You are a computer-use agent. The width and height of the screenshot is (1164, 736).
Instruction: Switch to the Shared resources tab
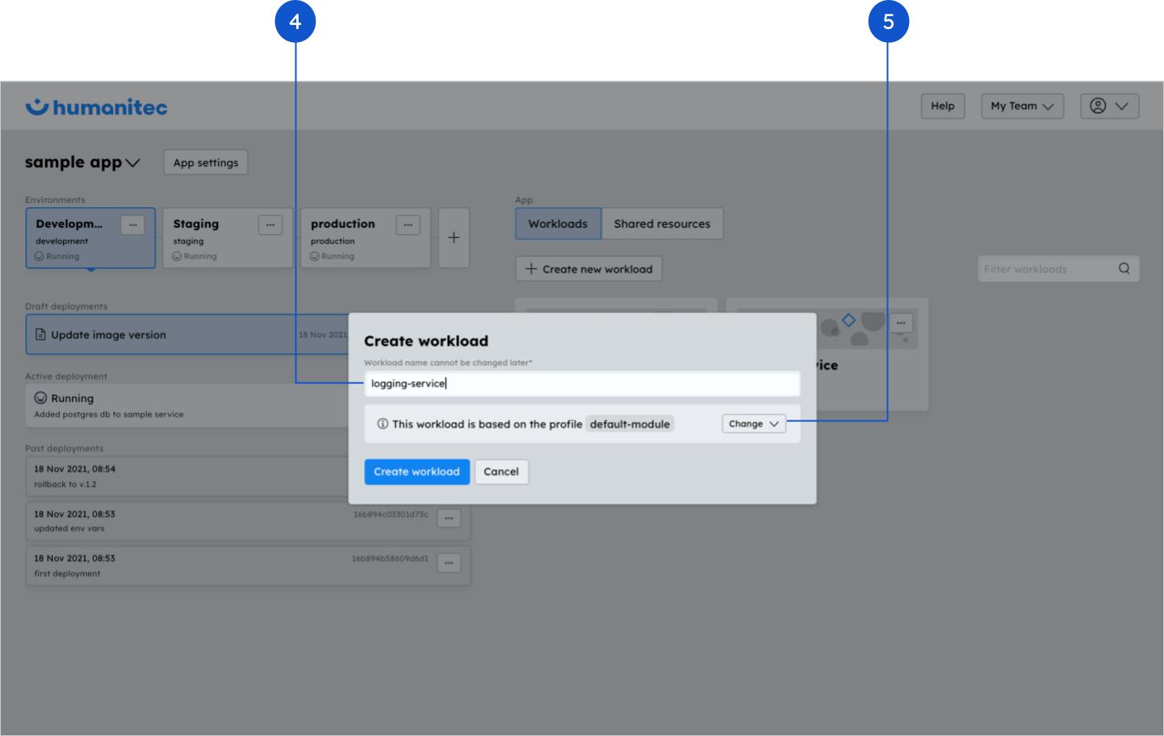pos(662,224)
